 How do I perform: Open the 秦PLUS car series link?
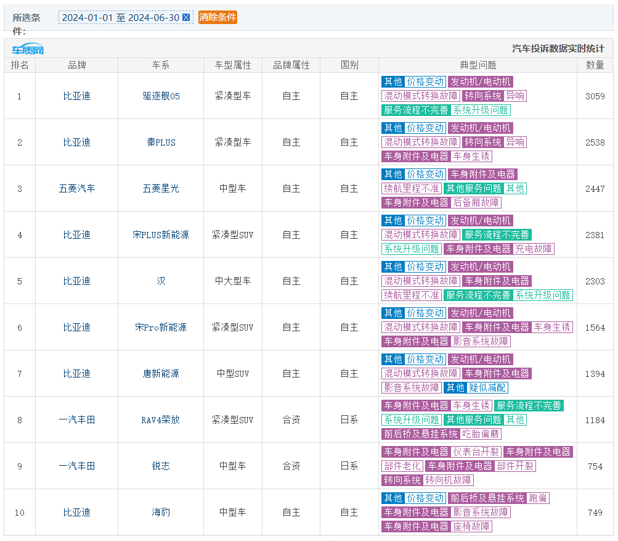[x=161, y=142]
